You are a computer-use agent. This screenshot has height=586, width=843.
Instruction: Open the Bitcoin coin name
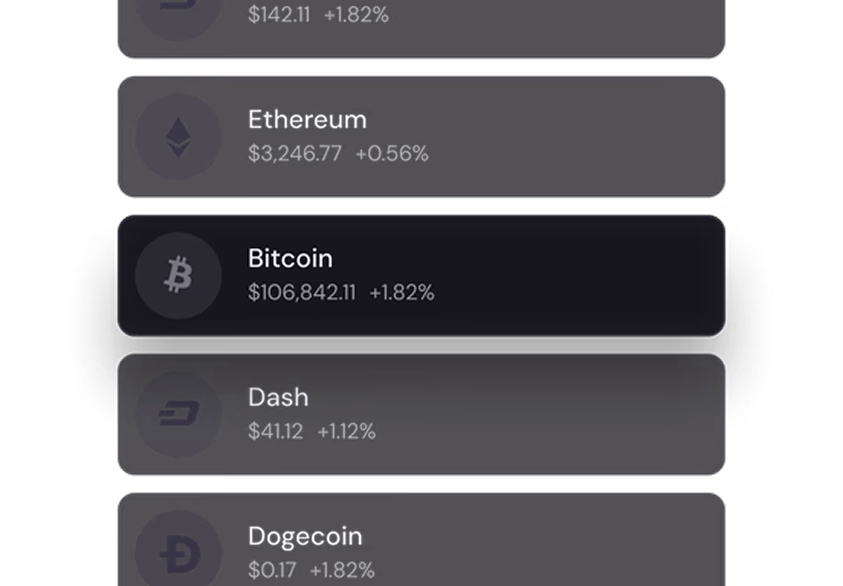click(290, 259)
